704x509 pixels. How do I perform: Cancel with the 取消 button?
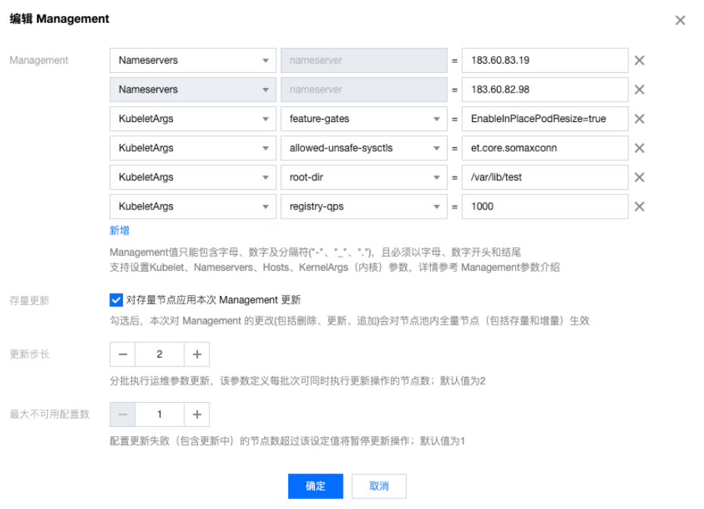click(x=379, y=486)
